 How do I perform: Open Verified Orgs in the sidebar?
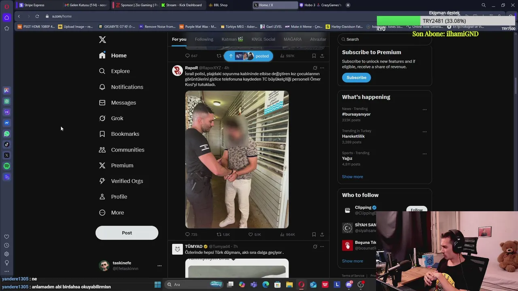121,181
